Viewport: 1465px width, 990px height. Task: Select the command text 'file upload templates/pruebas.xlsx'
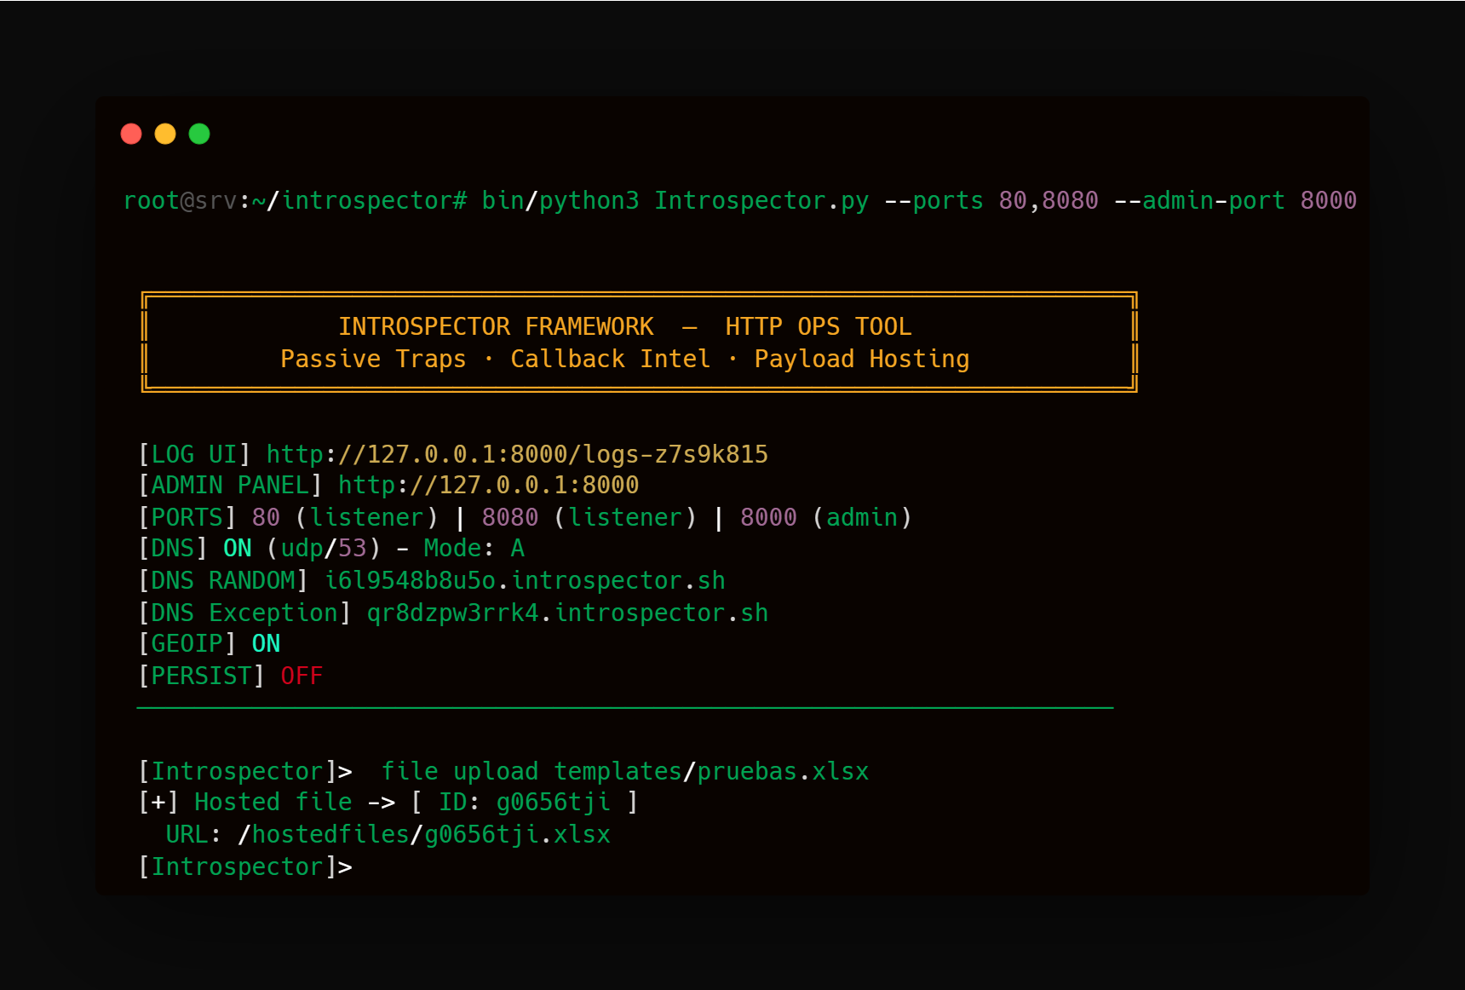tap(624, 772)
